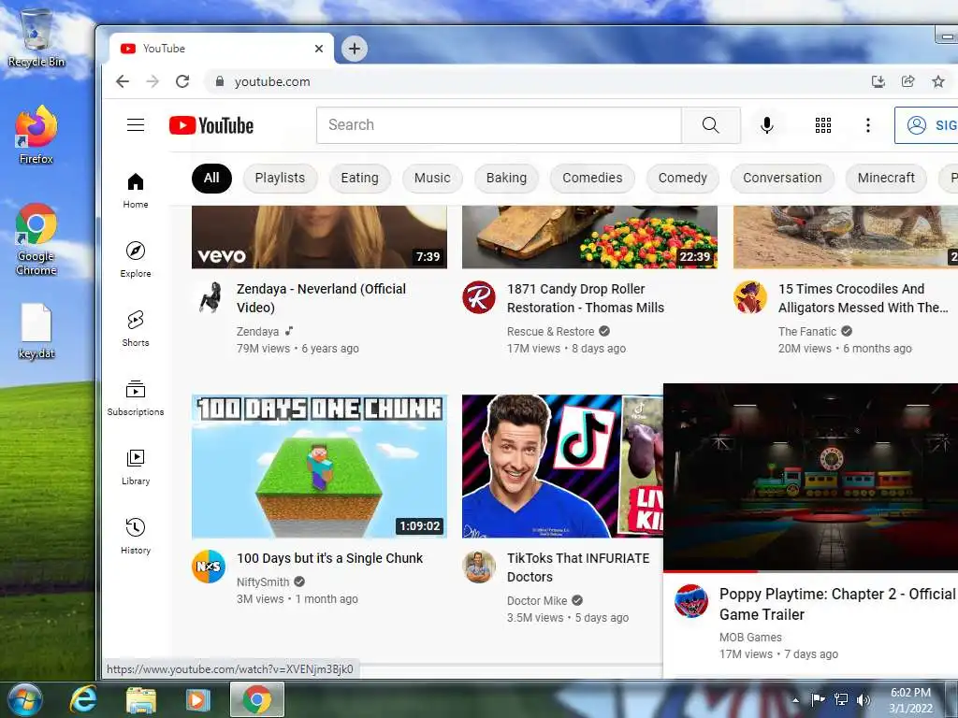Select the Baking filter chip
The image size is (958, 718).
506,178
